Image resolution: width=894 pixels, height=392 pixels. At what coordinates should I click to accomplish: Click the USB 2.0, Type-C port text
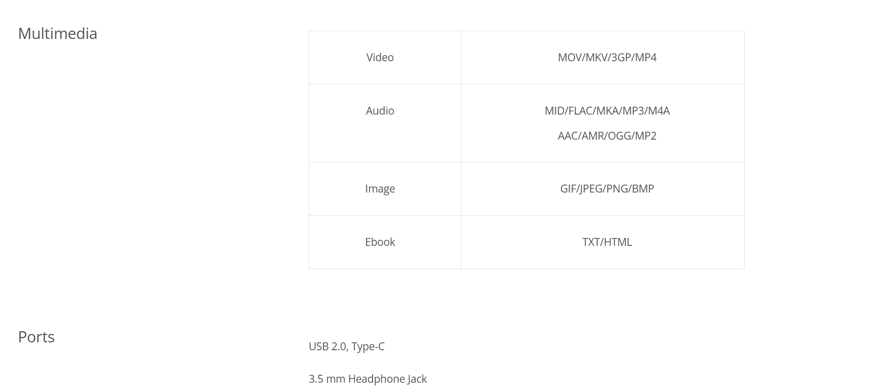tap(347, 347)
